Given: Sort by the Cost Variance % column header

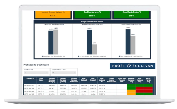Looking at the screenshot, I should [102, 80].
